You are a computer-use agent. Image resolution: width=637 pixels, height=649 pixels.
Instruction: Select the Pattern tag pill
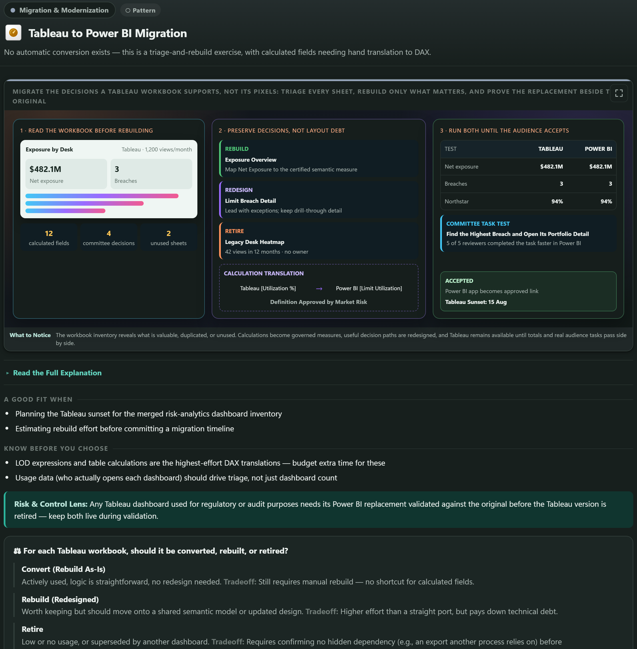pyautogui.click(x=141, y=10)
